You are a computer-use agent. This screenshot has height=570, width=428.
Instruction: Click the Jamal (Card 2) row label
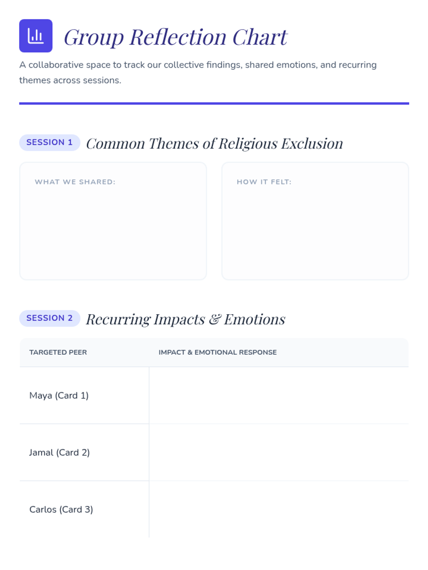click(x=60, y=452)
